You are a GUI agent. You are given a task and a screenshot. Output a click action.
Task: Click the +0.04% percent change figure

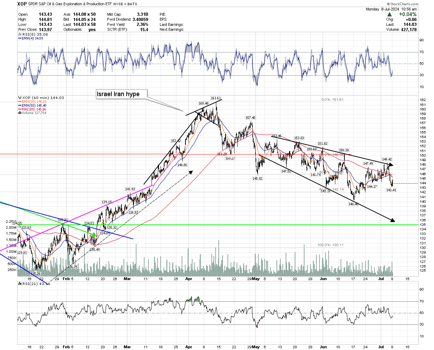408,14
